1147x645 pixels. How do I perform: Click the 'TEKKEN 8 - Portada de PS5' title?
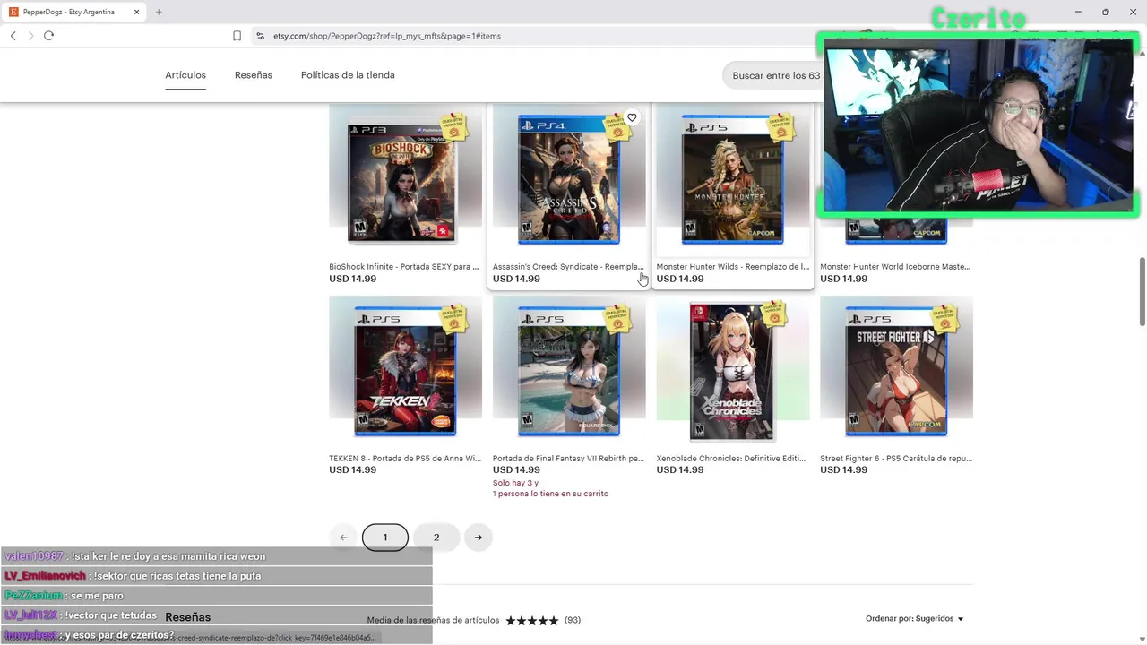point(405,458)
